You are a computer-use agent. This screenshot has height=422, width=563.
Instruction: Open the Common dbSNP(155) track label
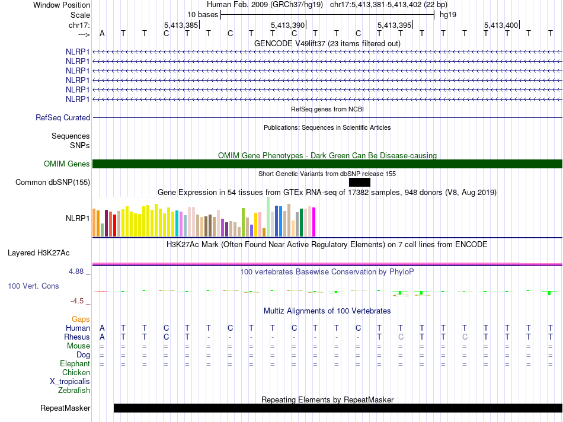coord(53,183)
